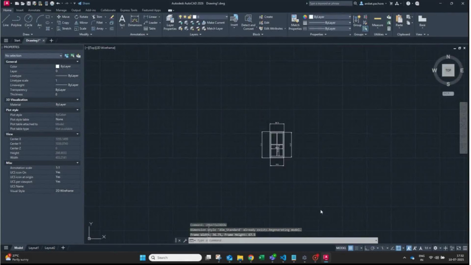Activate the Rotate command
This screenshot has height=265, width=471.
81,17
